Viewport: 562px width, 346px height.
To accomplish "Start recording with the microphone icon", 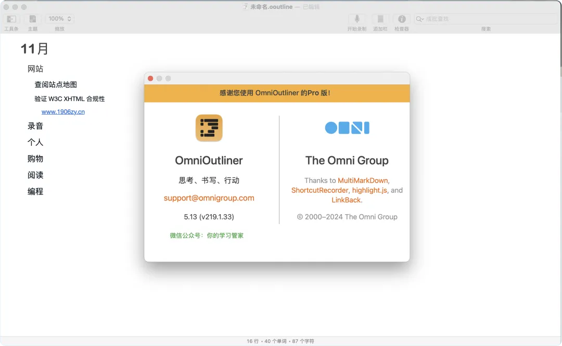I will click(x=357, y=19).
